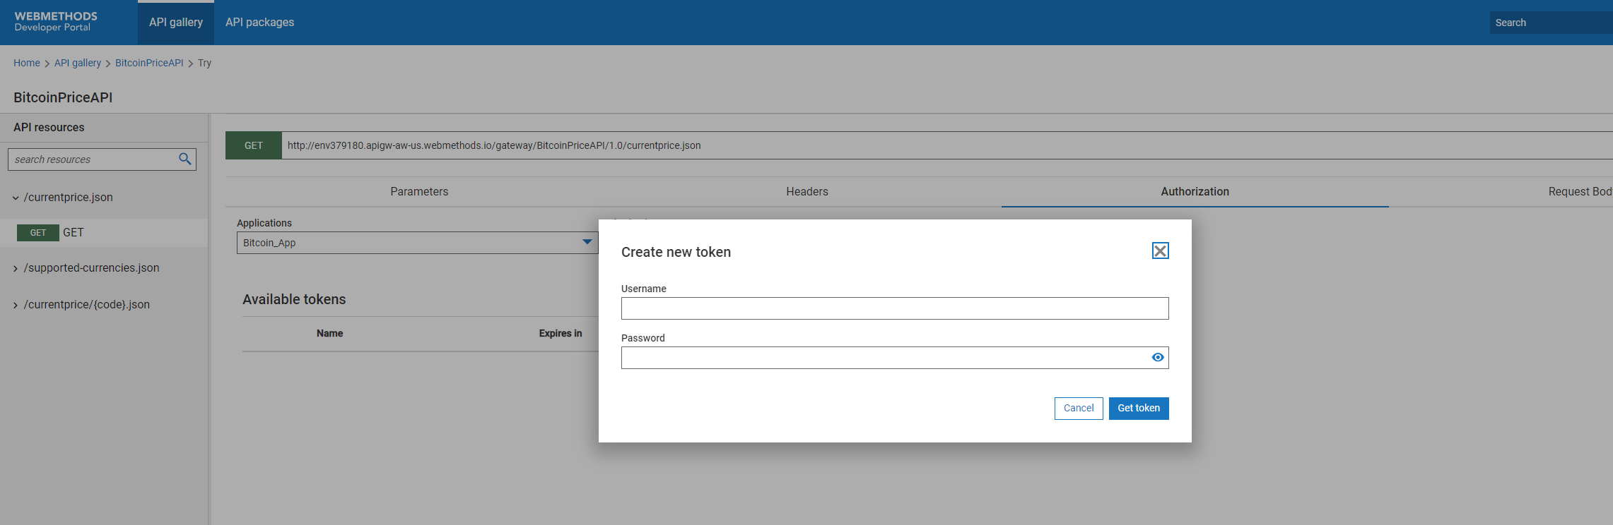The height and width of the screenshot is (525, 1613).
Task: Collapse the /currentprice.json resource
Action: (16, 198)
